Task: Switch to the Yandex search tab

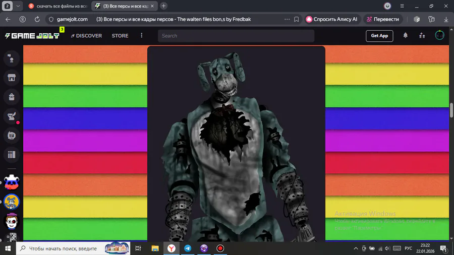Action: coord(59,6)
